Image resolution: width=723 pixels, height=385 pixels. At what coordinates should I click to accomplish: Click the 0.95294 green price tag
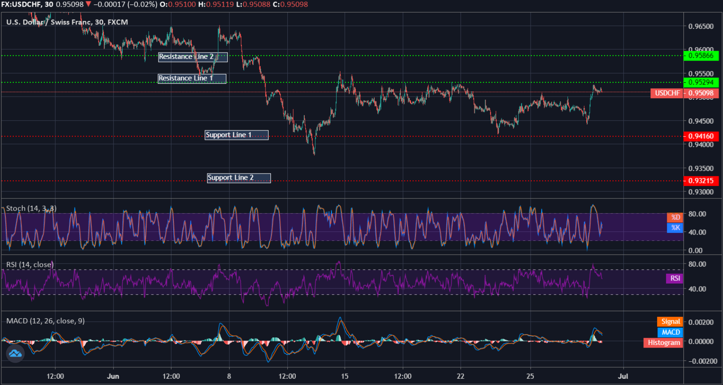click(701, 82)
